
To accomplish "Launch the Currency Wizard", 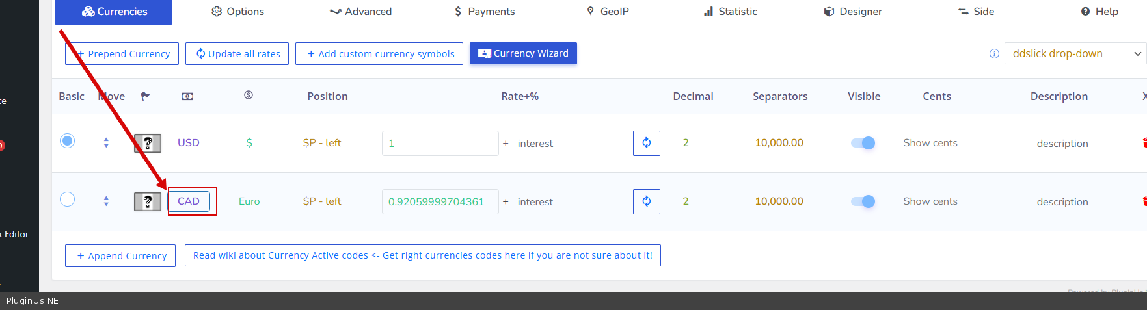I will point(523,53).
